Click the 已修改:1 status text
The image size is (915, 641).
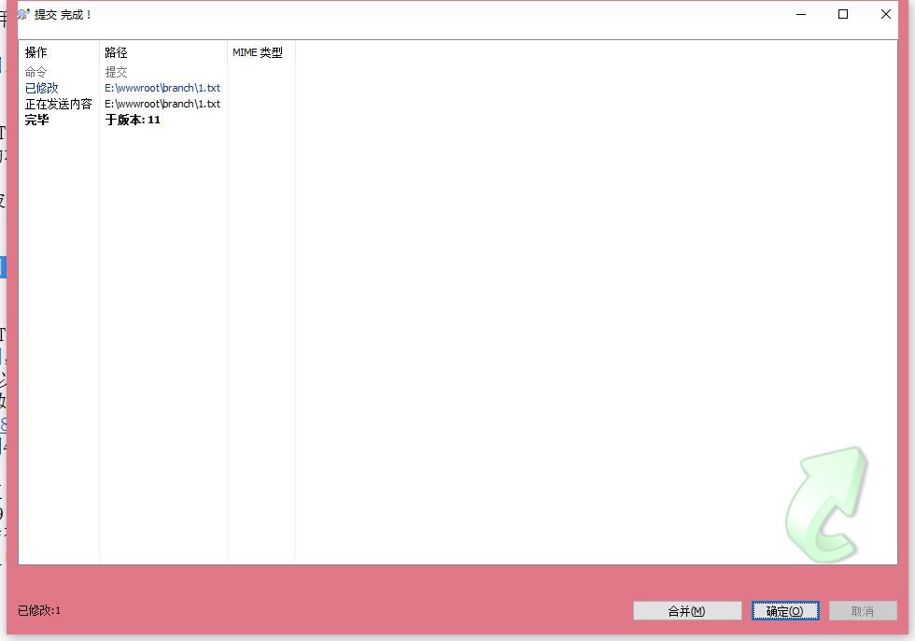[x=39, y=611]
